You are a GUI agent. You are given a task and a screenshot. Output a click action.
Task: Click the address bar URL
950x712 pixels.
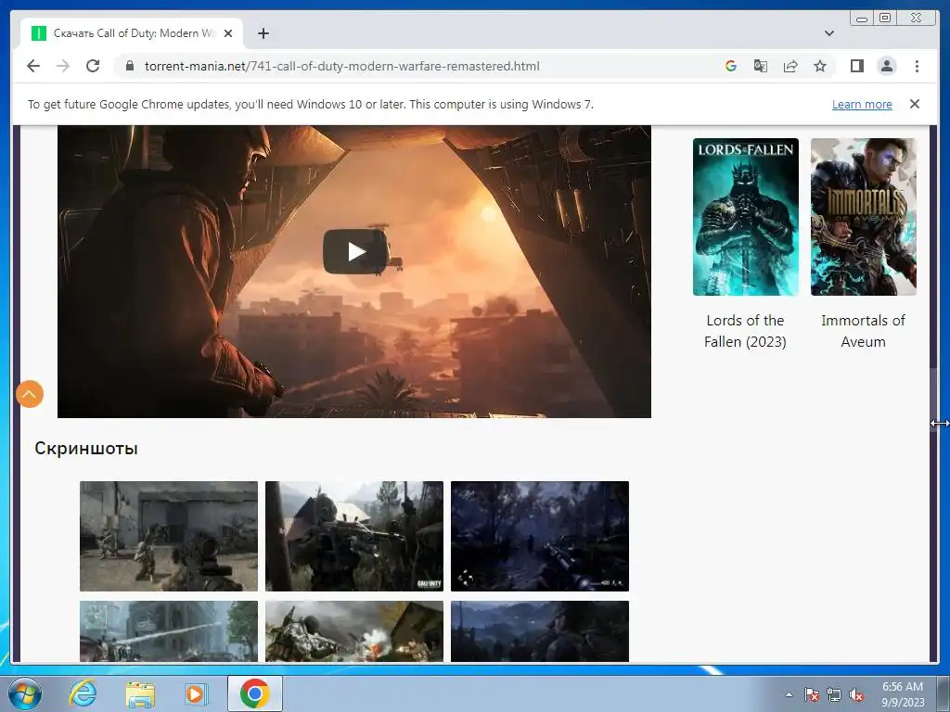(341, 66)
